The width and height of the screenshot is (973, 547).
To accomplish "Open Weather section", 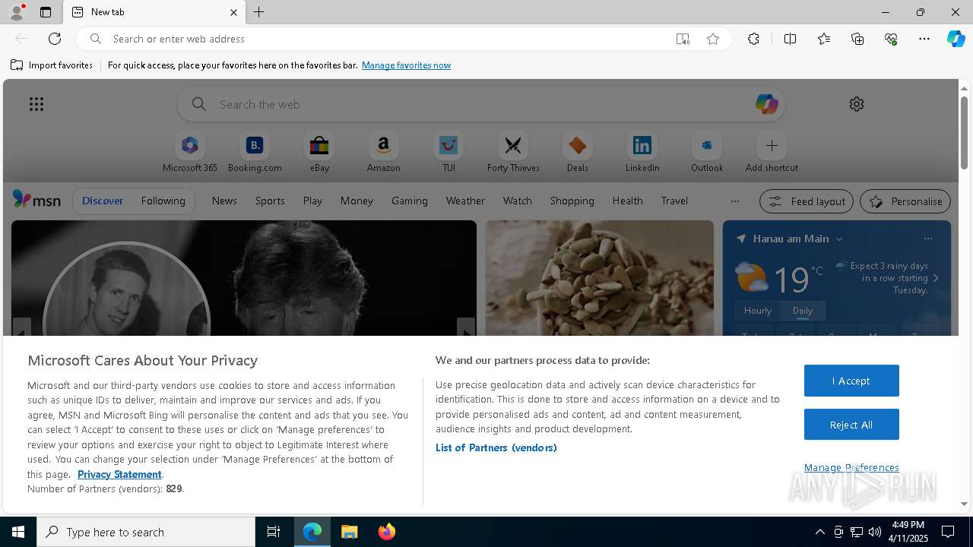I will [465, 201].
